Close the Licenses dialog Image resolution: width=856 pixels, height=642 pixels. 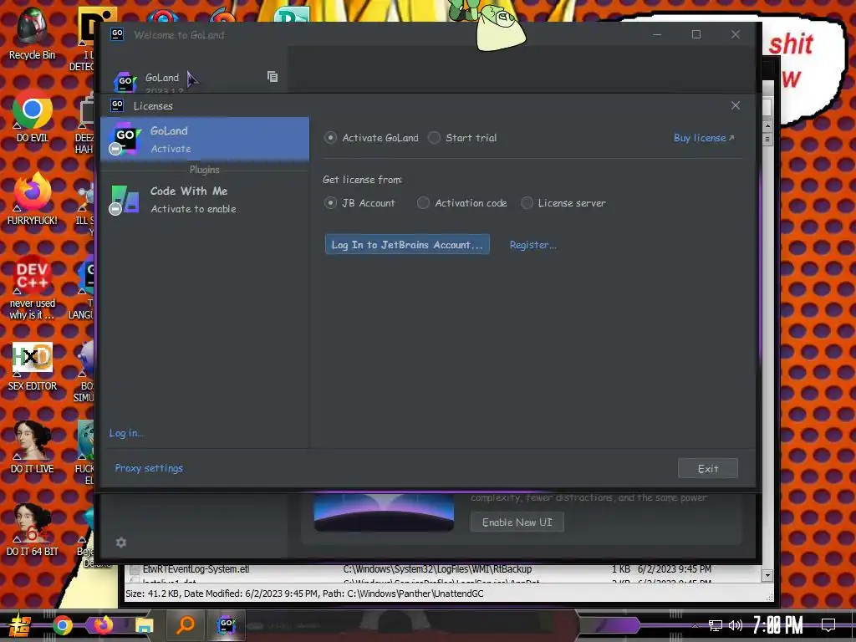[x=736, y=105]
